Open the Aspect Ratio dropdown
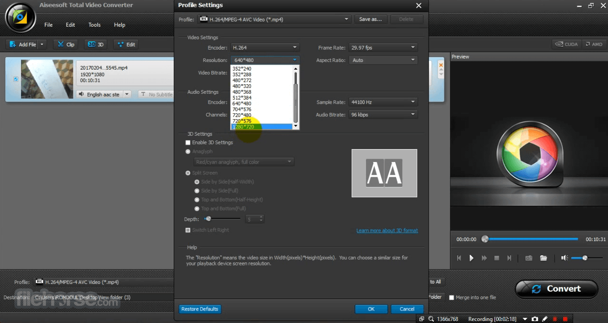The image size is (608, 323). (x=383, y=60)
